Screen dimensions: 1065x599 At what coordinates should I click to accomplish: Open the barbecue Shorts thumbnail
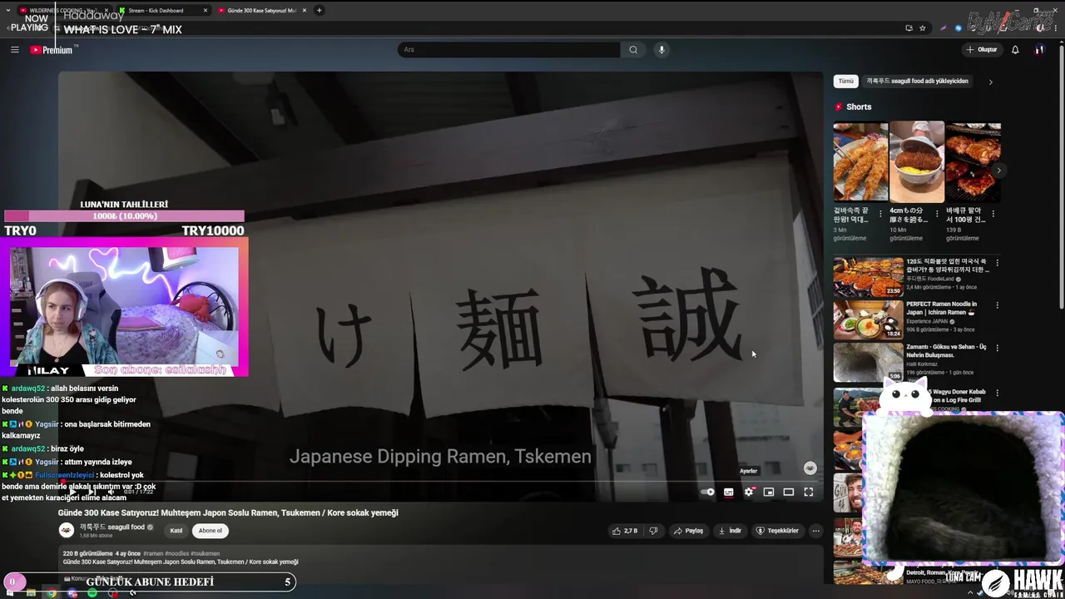tap(973, 161)
